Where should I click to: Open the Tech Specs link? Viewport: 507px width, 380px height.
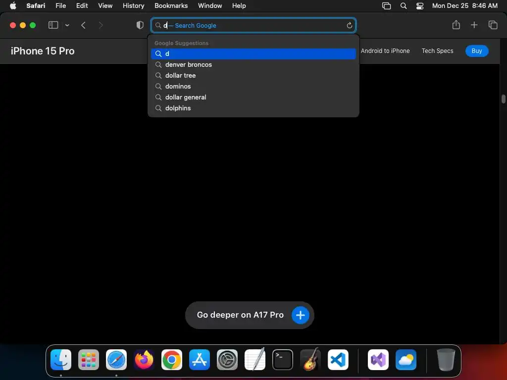[438, 51]
